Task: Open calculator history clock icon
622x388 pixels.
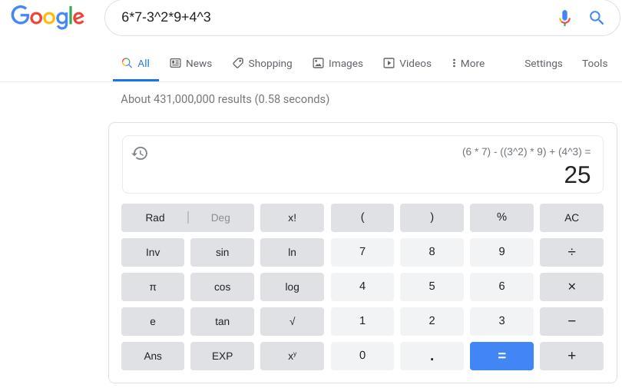Action: (x=140, y=153)
